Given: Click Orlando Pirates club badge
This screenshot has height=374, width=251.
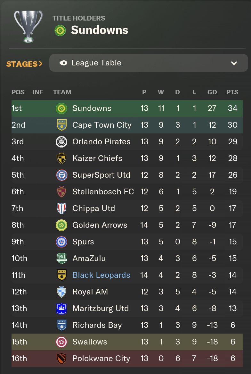Looking at the screenshot, I should click(x=61, y=142).
